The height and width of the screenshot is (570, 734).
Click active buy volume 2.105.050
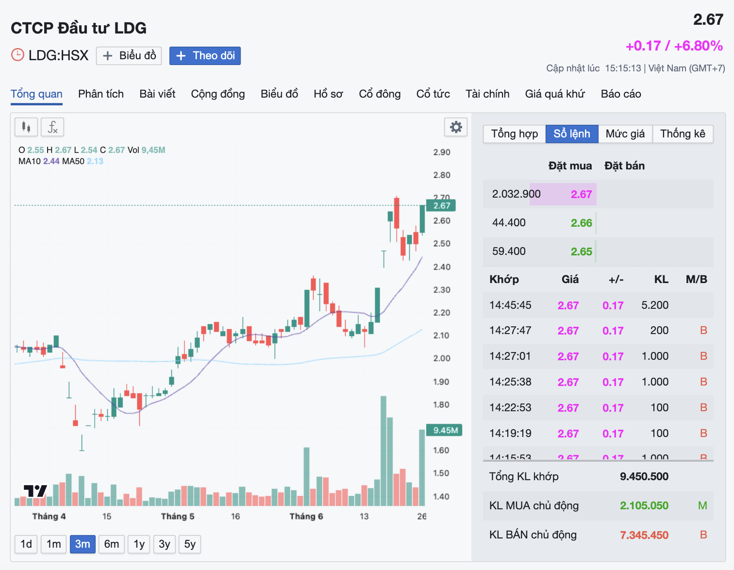click(x=644, y=505)
